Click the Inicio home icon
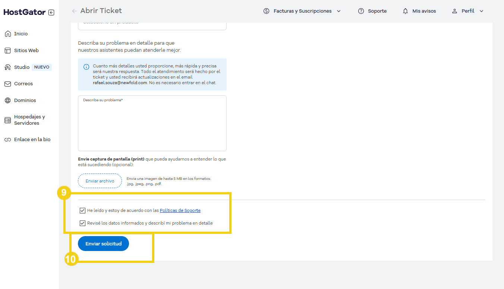 click(7, 34)
